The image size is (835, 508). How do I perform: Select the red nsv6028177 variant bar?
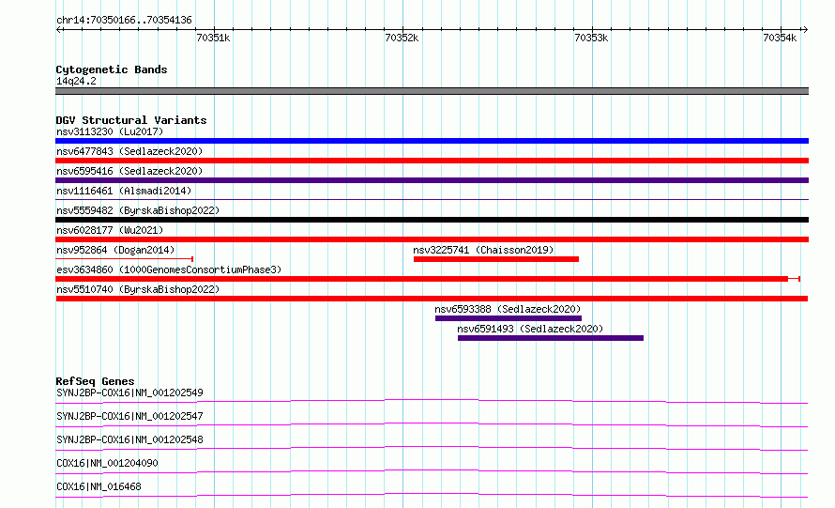432,239
